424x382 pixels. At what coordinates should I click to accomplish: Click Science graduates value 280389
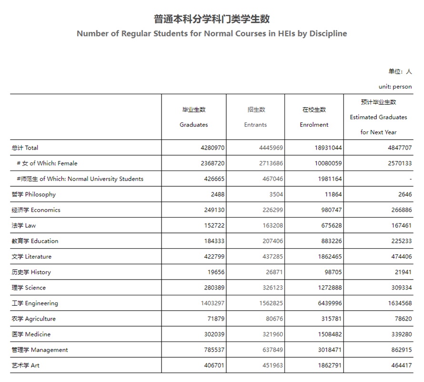[214, 288]
